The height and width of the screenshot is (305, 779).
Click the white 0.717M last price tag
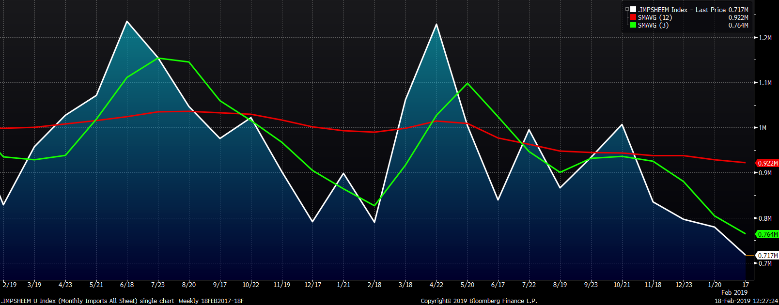(x=767, y=256)
